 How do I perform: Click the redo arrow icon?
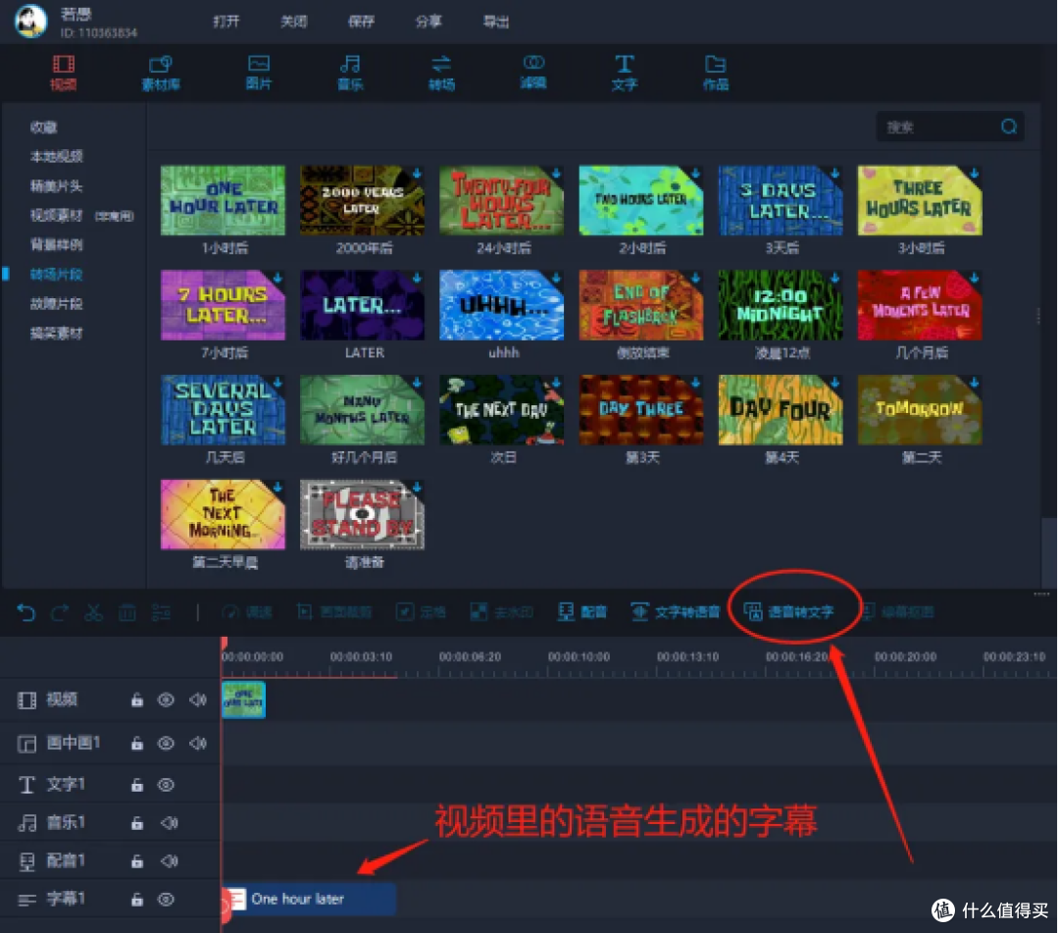[x=60, y=613]
